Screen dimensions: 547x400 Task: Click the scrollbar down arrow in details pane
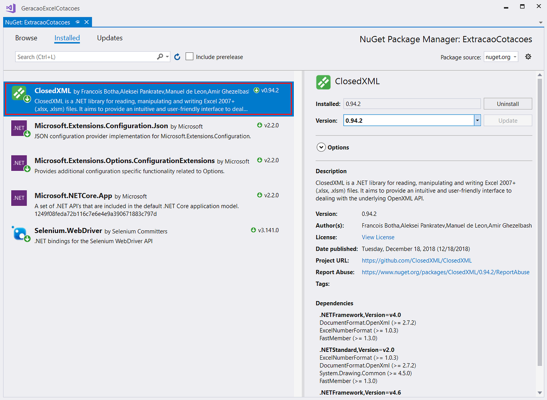(540, 393)
